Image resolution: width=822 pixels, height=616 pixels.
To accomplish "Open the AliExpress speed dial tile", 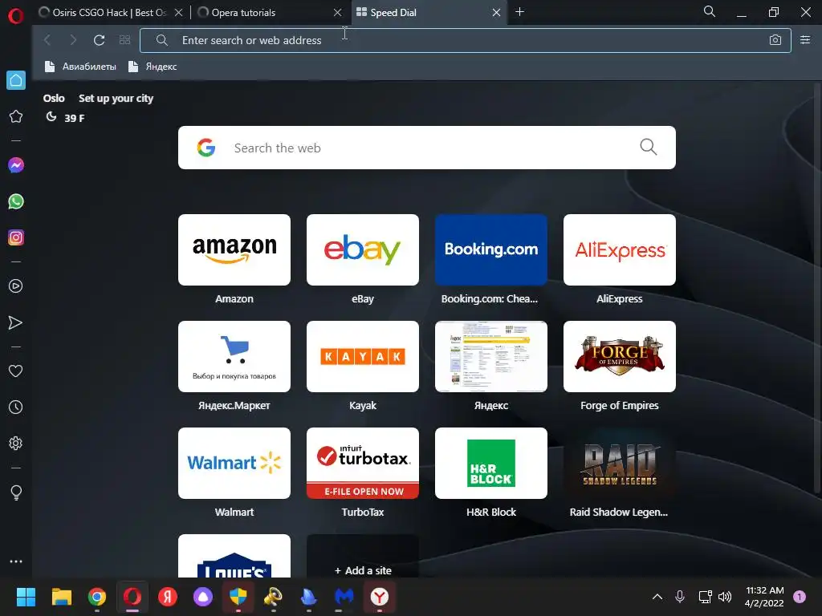I will (x=620, y=250).
